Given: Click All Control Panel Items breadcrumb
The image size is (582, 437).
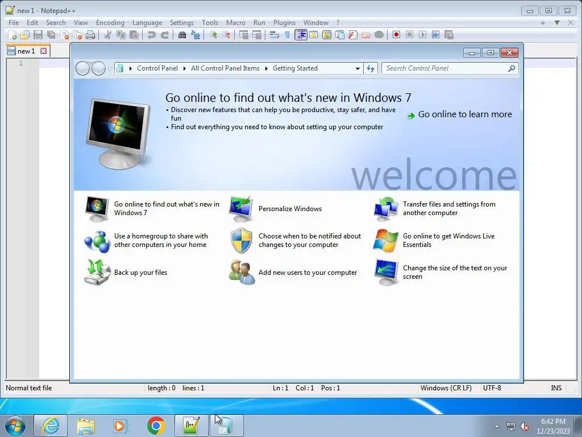Looking at the screenshot, I should click(225, 68).
